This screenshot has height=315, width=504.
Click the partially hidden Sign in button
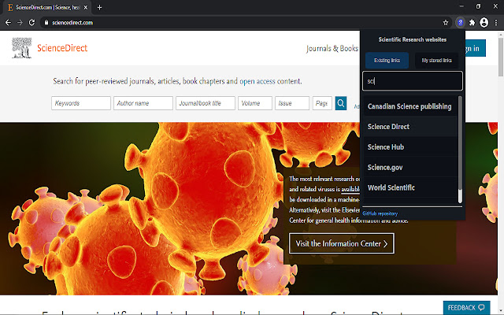coord(476,48)
